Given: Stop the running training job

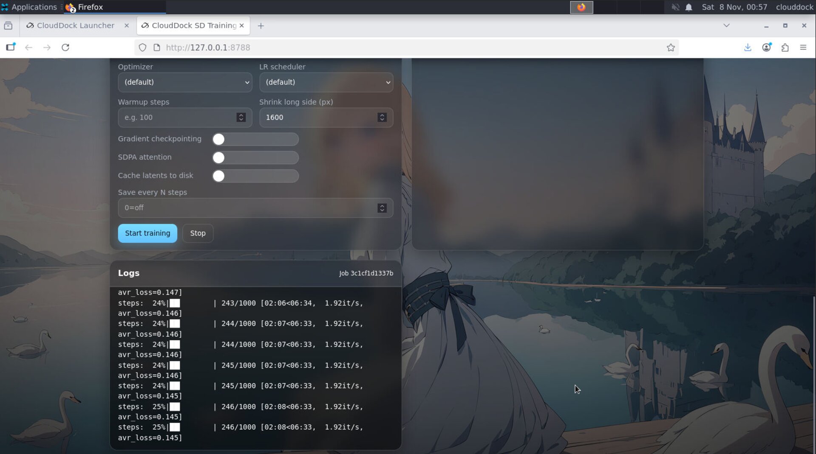Looking at the screenshot, I should point(198,233).
